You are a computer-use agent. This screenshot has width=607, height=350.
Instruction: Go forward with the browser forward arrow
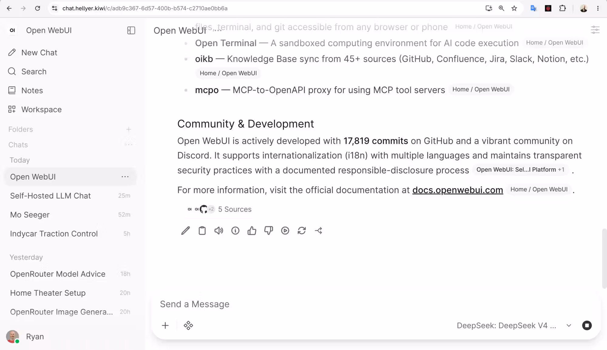tap(23, 8)
